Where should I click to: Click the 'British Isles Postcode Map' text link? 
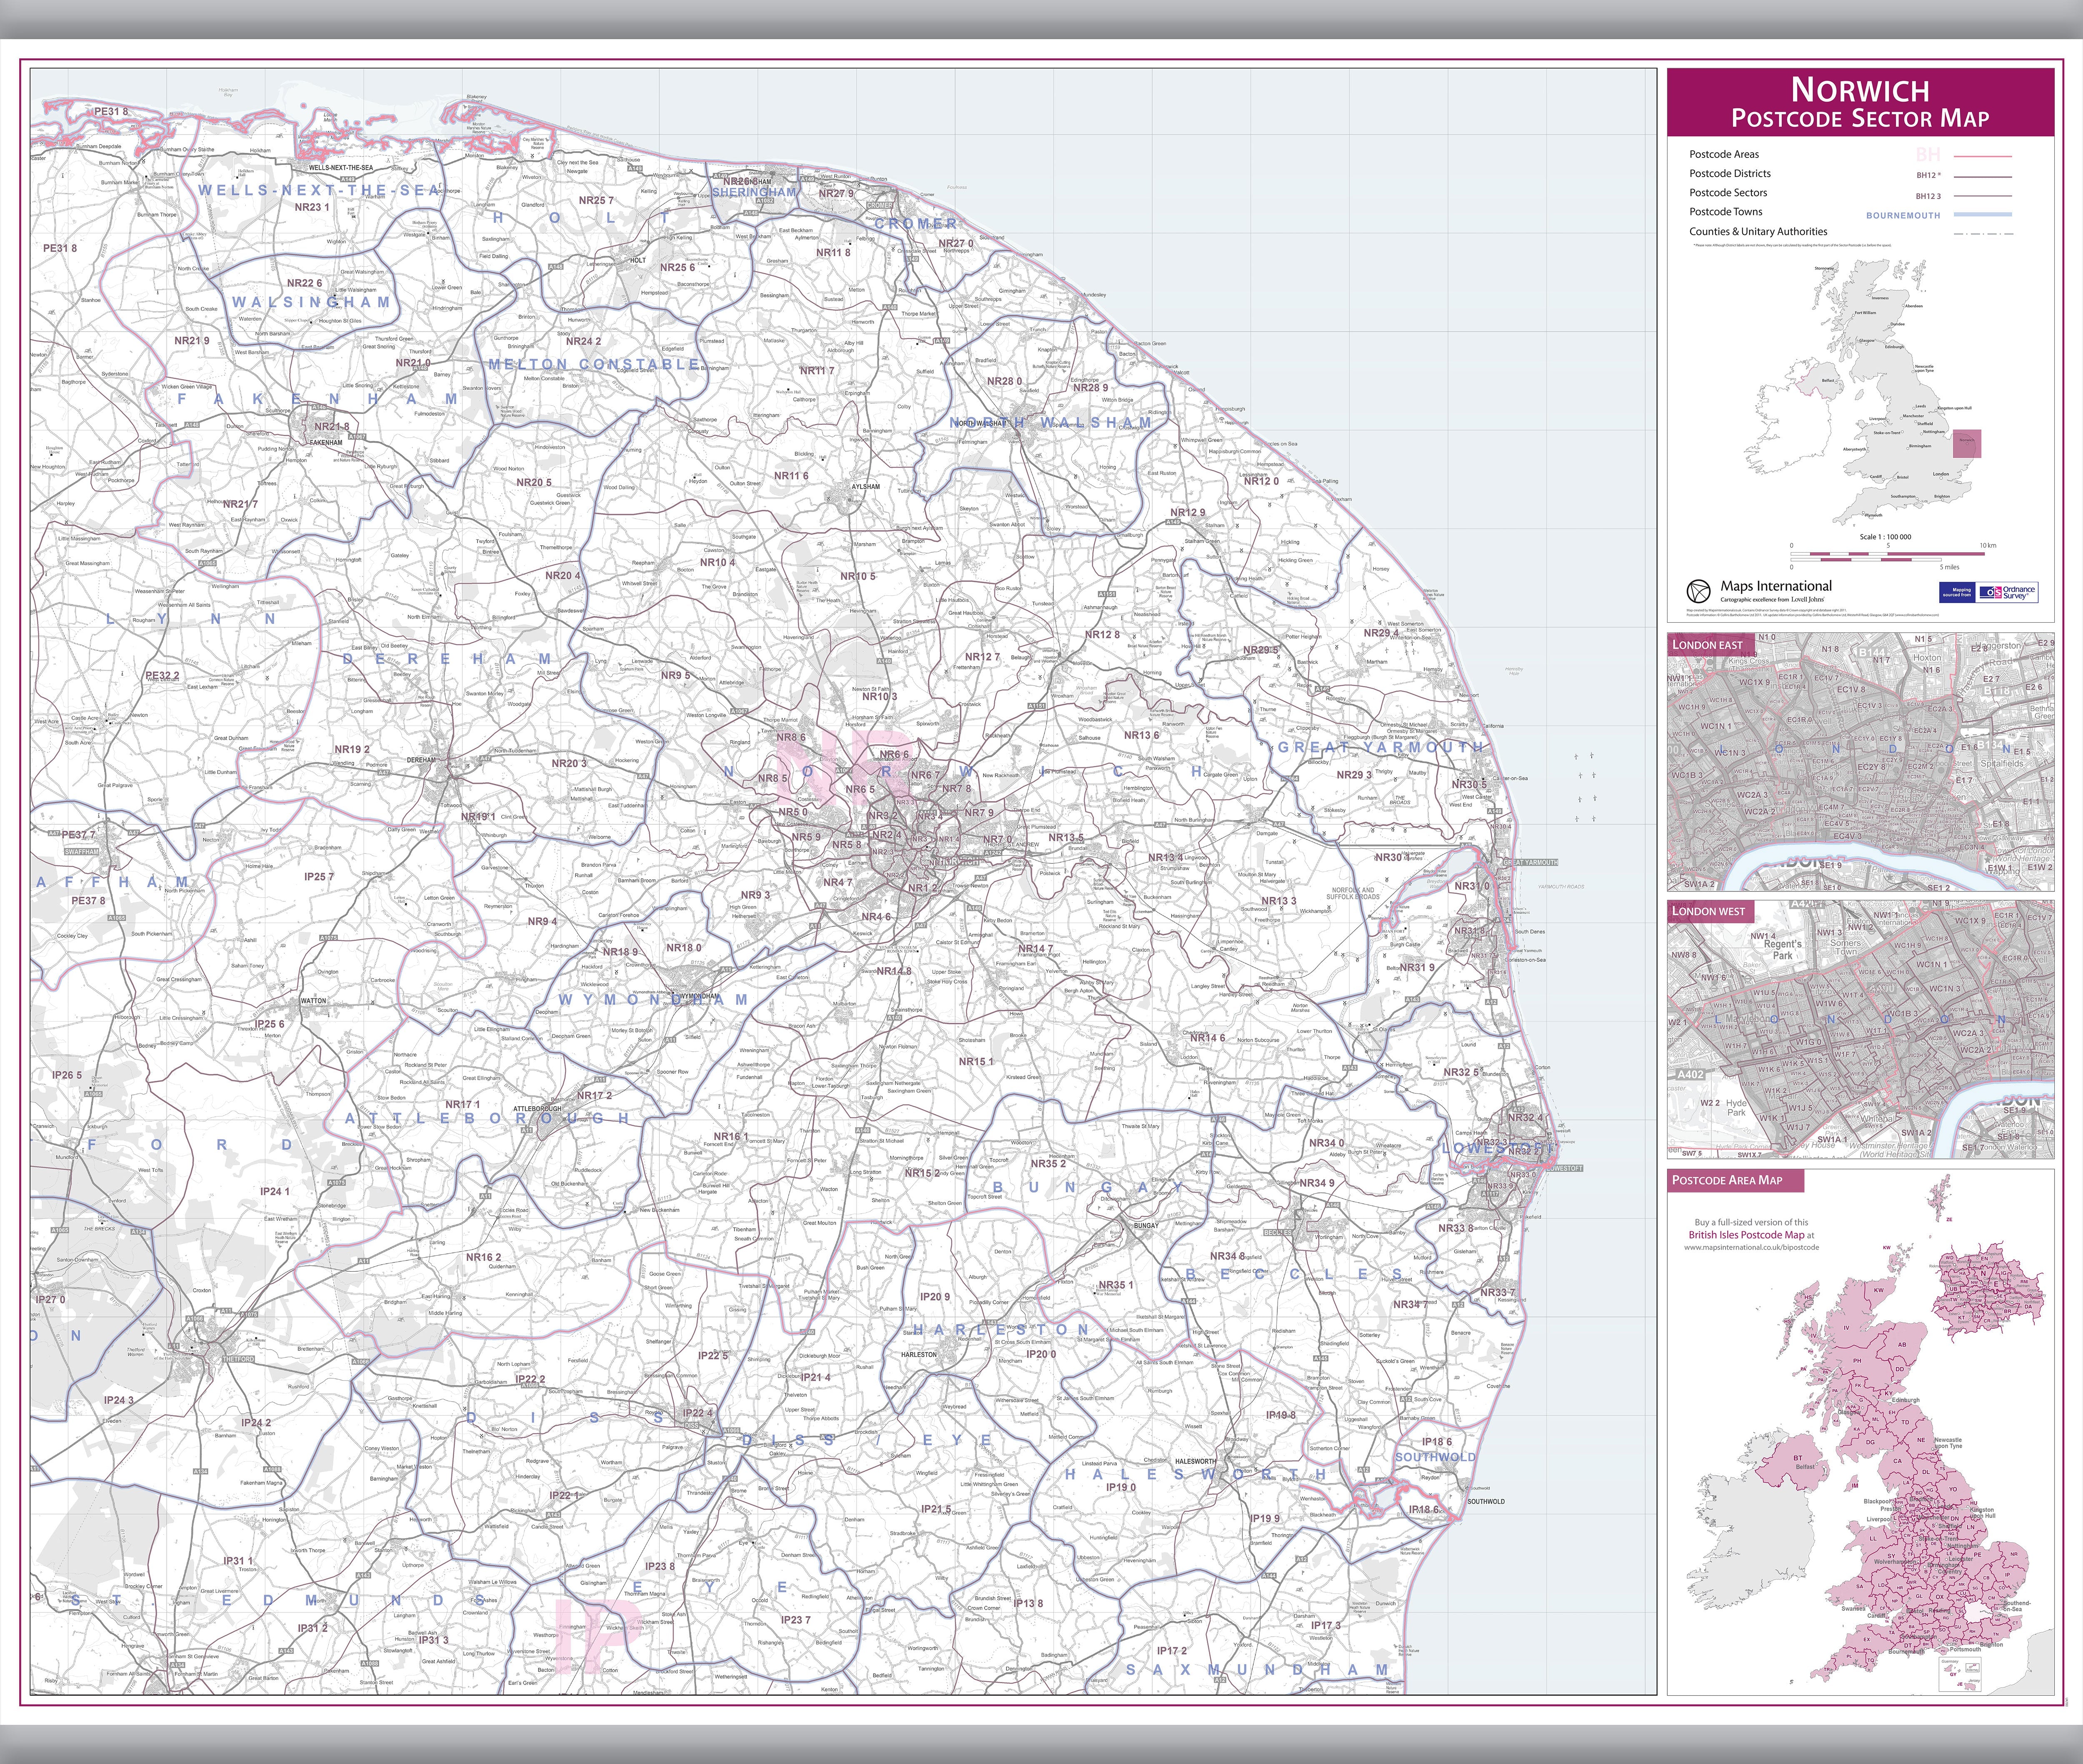click(1746, 1235)
